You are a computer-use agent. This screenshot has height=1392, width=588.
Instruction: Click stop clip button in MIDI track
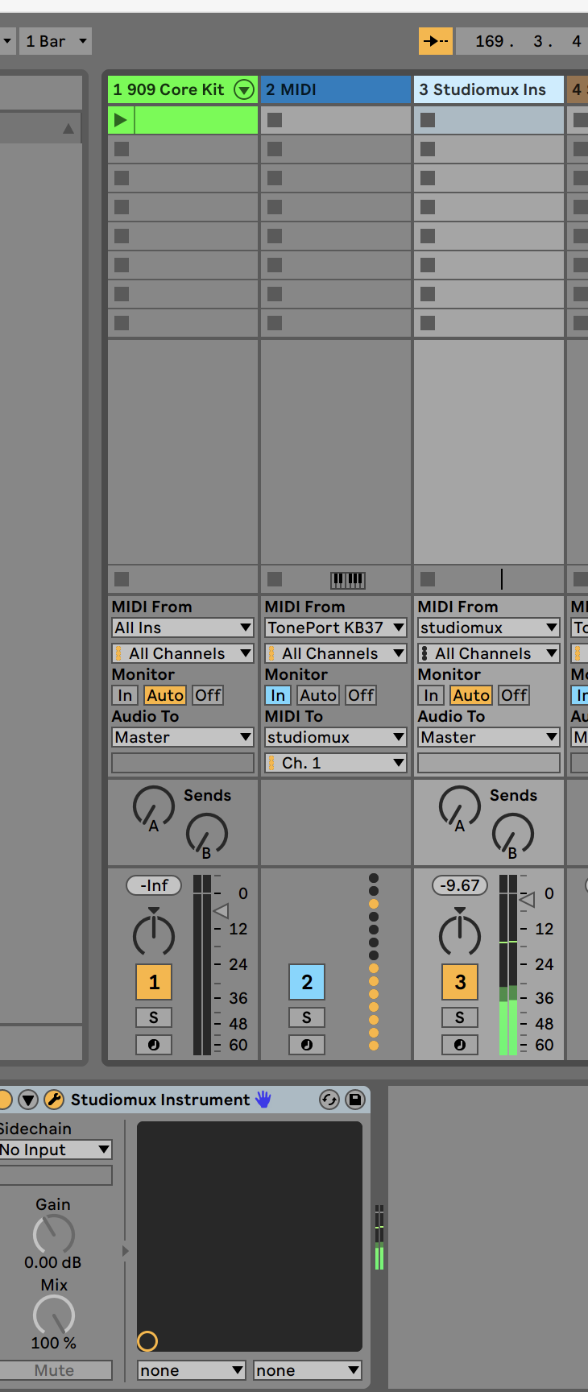(x=275, y=579)
